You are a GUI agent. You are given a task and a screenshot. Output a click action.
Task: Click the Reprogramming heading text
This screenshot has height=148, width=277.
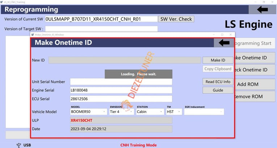31,9
